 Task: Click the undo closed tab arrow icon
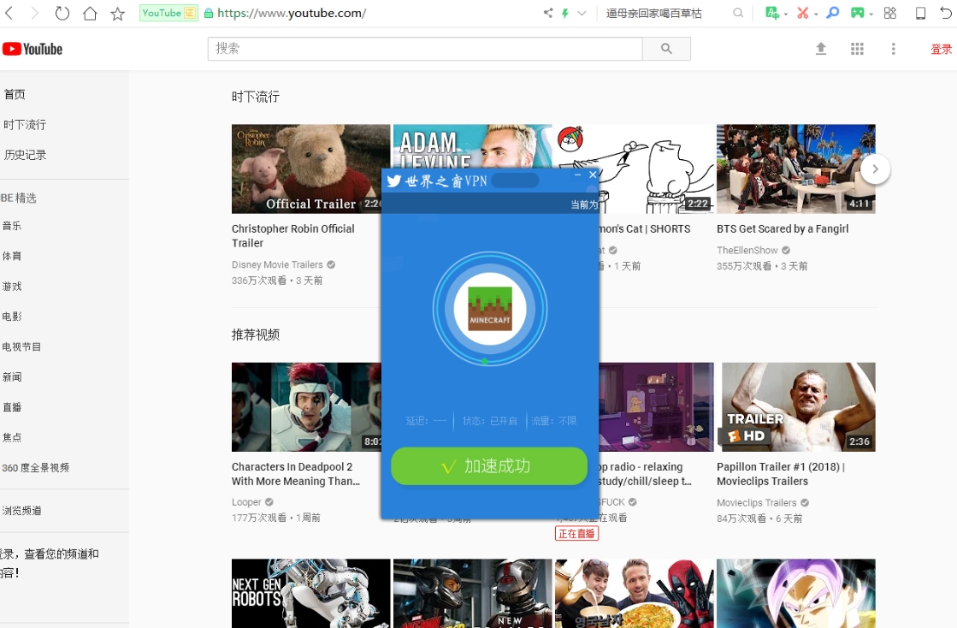pyautogui.click(x=947, y=13)
